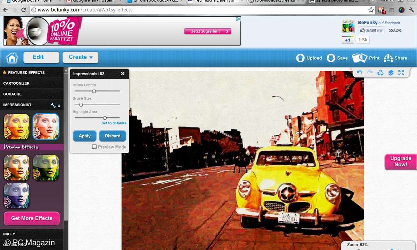
Task: Like BeFunky with Gefällt mir button
Action: pyautogui.click(x=371, y=30)
